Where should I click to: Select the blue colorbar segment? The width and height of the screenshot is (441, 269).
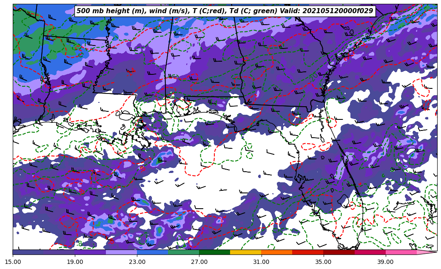point(152,252)
